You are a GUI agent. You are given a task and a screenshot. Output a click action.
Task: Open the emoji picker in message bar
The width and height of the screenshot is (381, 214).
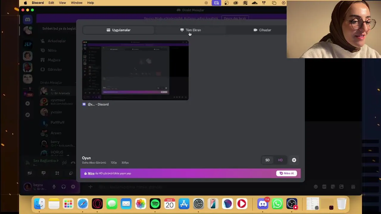(316, 187)
